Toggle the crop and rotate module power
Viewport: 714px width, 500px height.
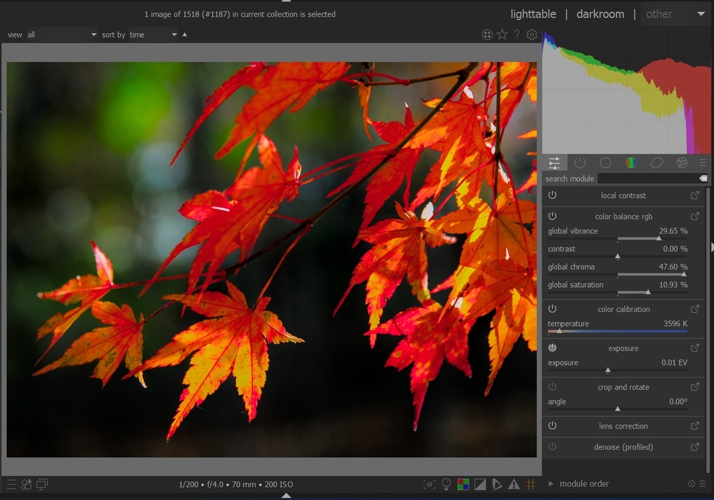552,387
